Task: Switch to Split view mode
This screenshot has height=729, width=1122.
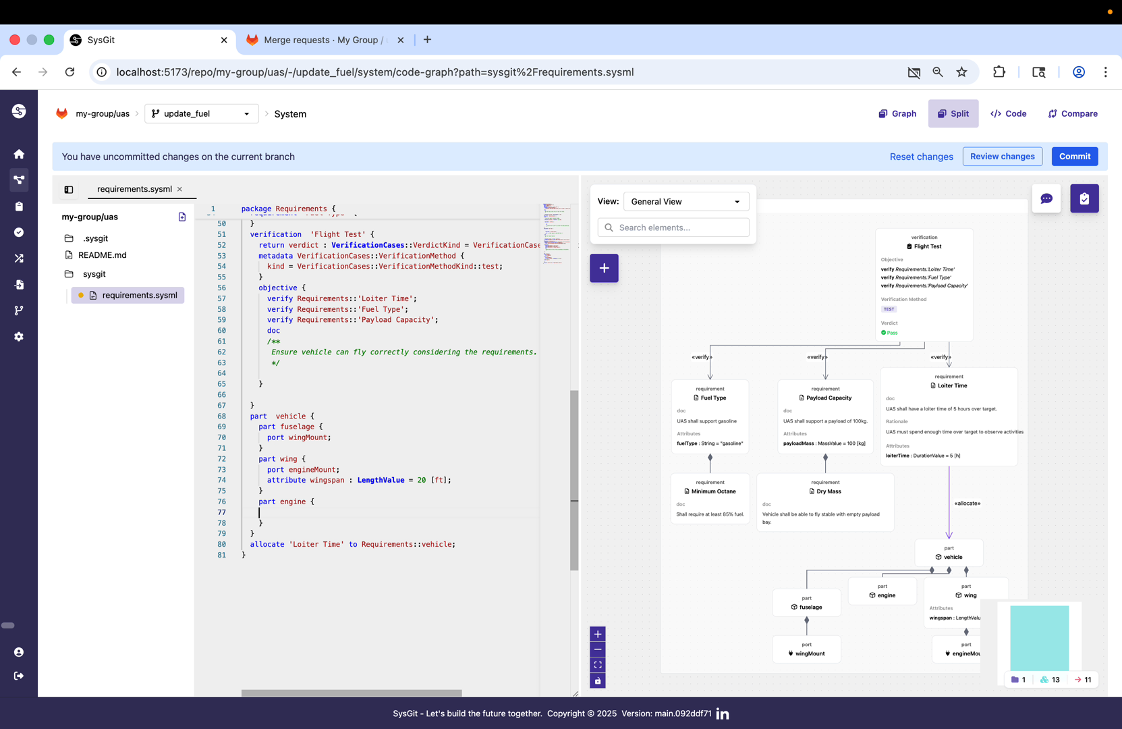Action: click(x=953, y=113)
